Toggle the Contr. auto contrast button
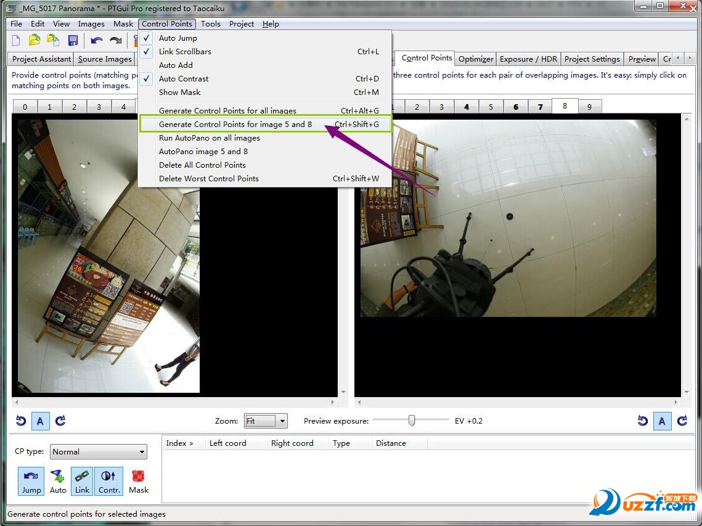 (109, 481)
